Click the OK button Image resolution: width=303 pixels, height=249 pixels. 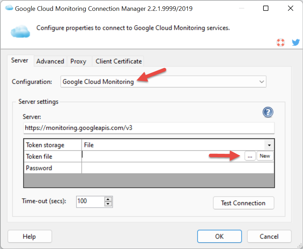point(219,236)
